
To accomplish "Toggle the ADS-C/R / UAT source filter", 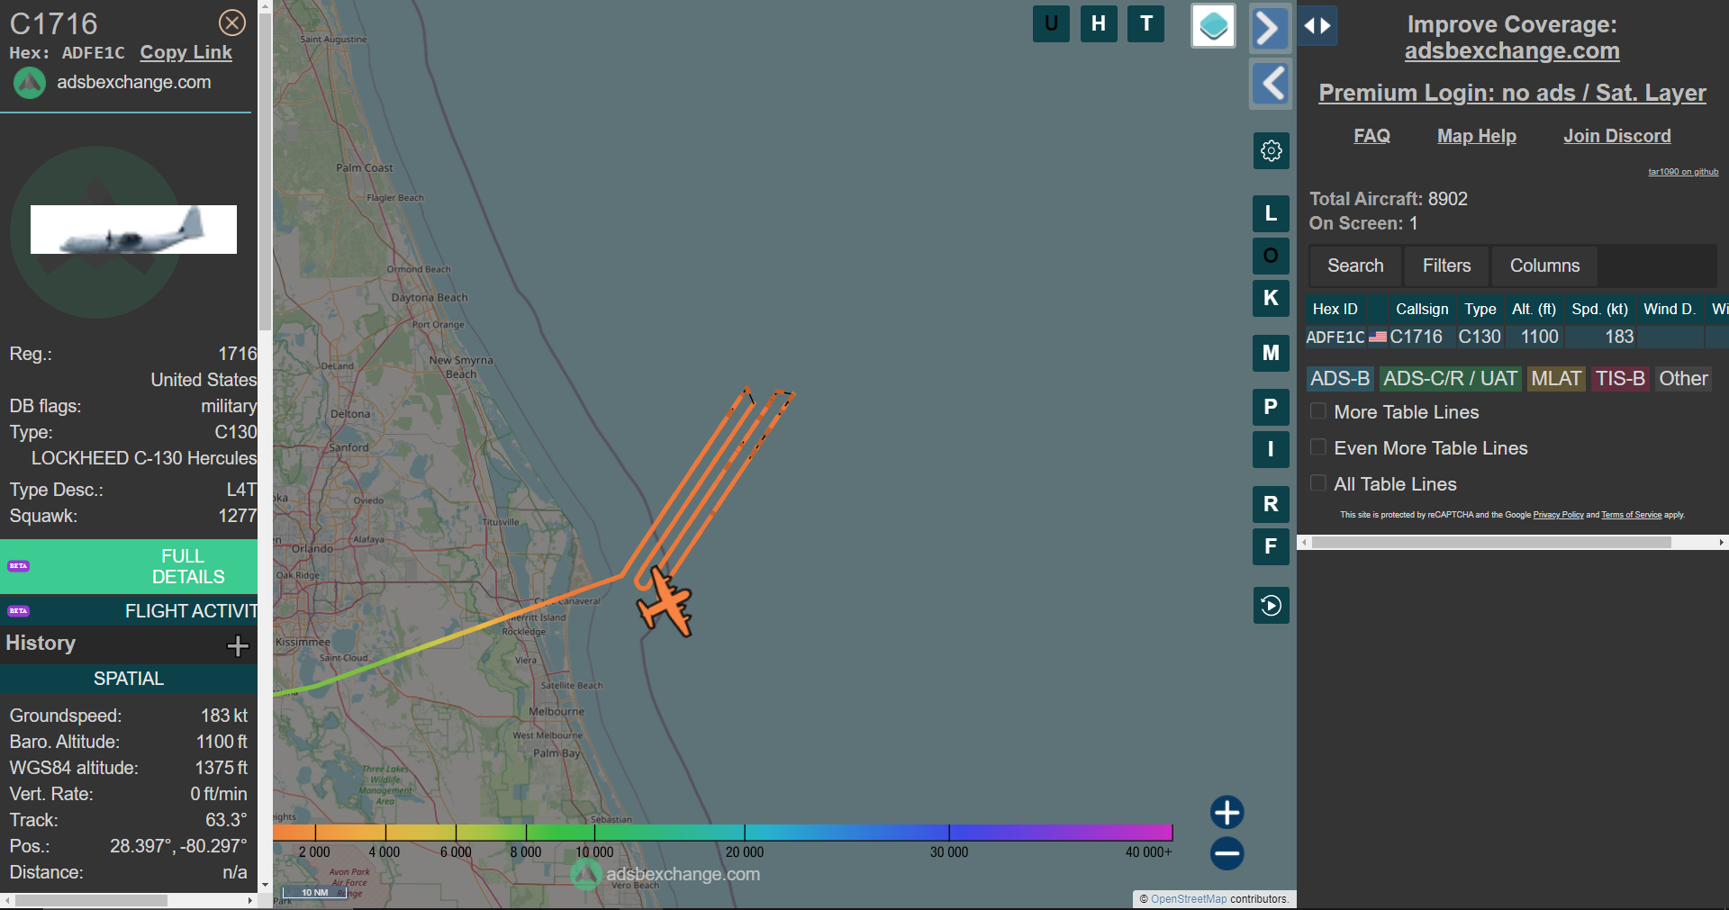I will [1450, 379].
